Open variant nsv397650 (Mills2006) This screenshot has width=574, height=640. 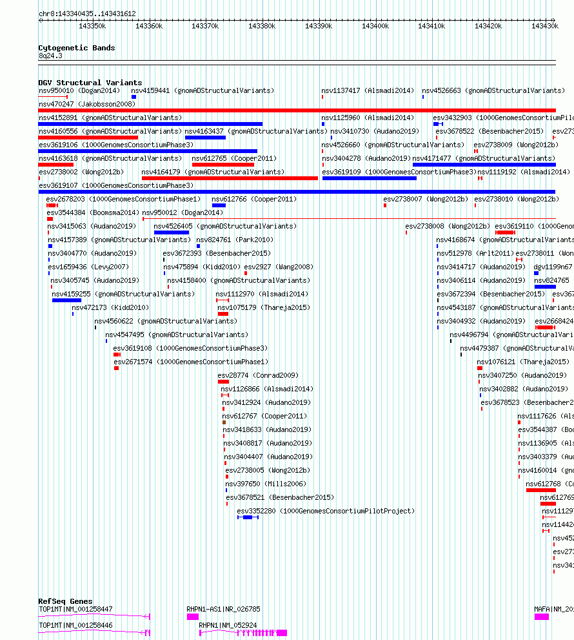coord(266,484)
